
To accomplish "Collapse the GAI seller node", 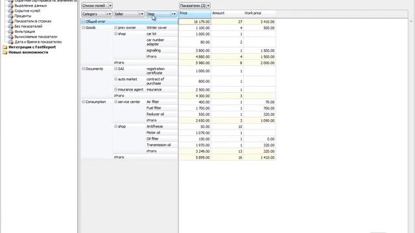I will (x=115, y=69).
